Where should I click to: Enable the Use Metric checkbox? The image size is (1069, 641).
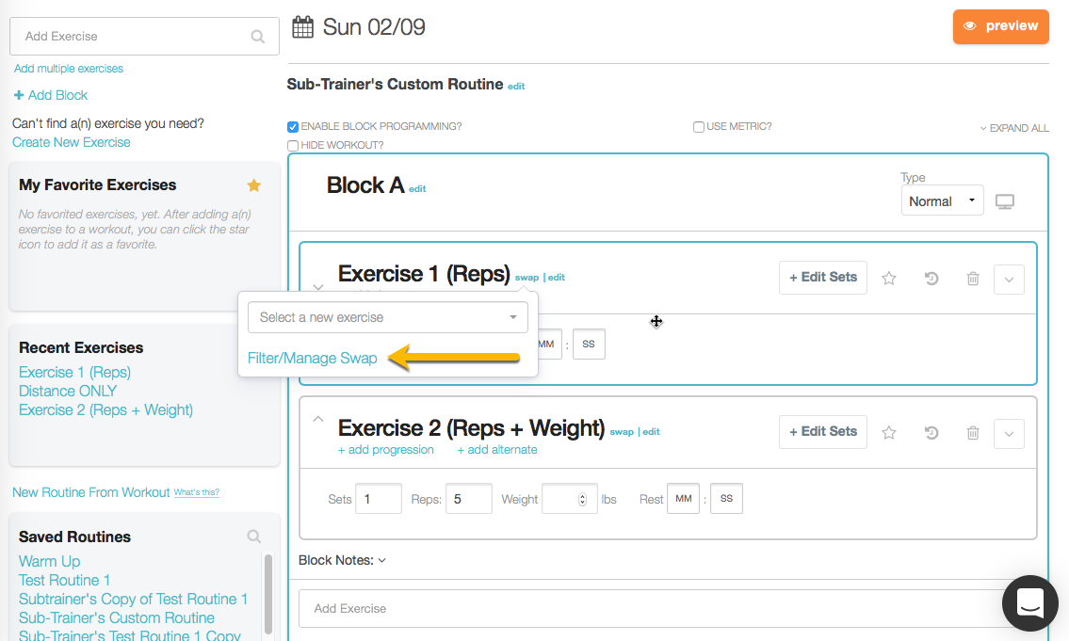[699, 127]
